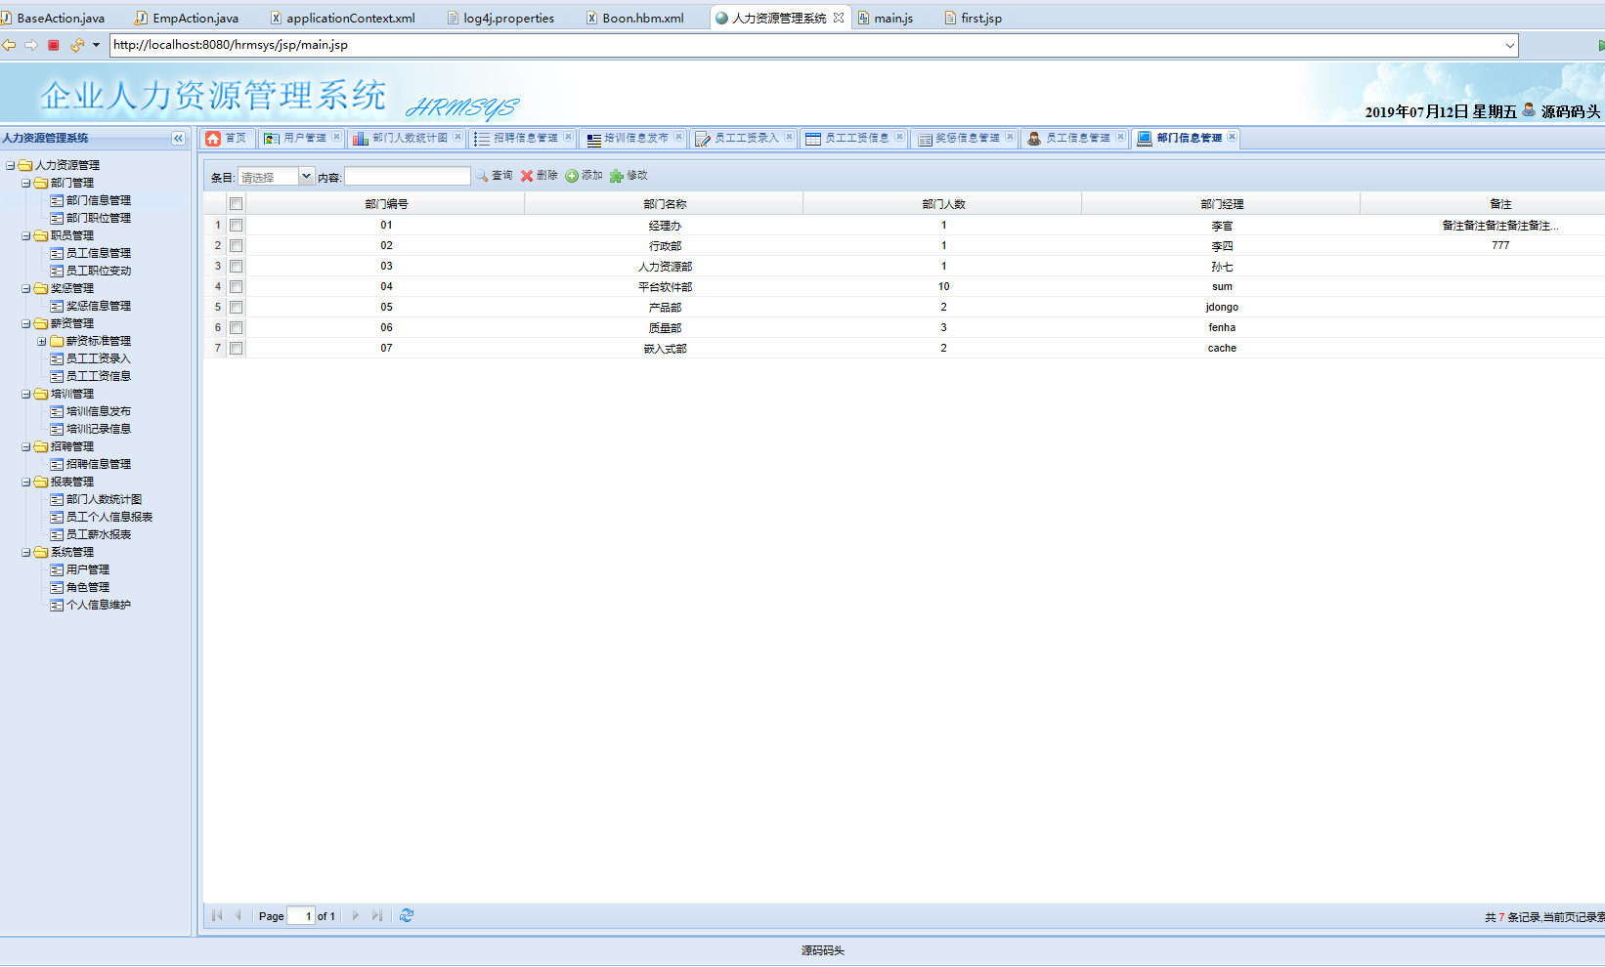
Task: Click the 删除 delete button
Action: (539, 176)
